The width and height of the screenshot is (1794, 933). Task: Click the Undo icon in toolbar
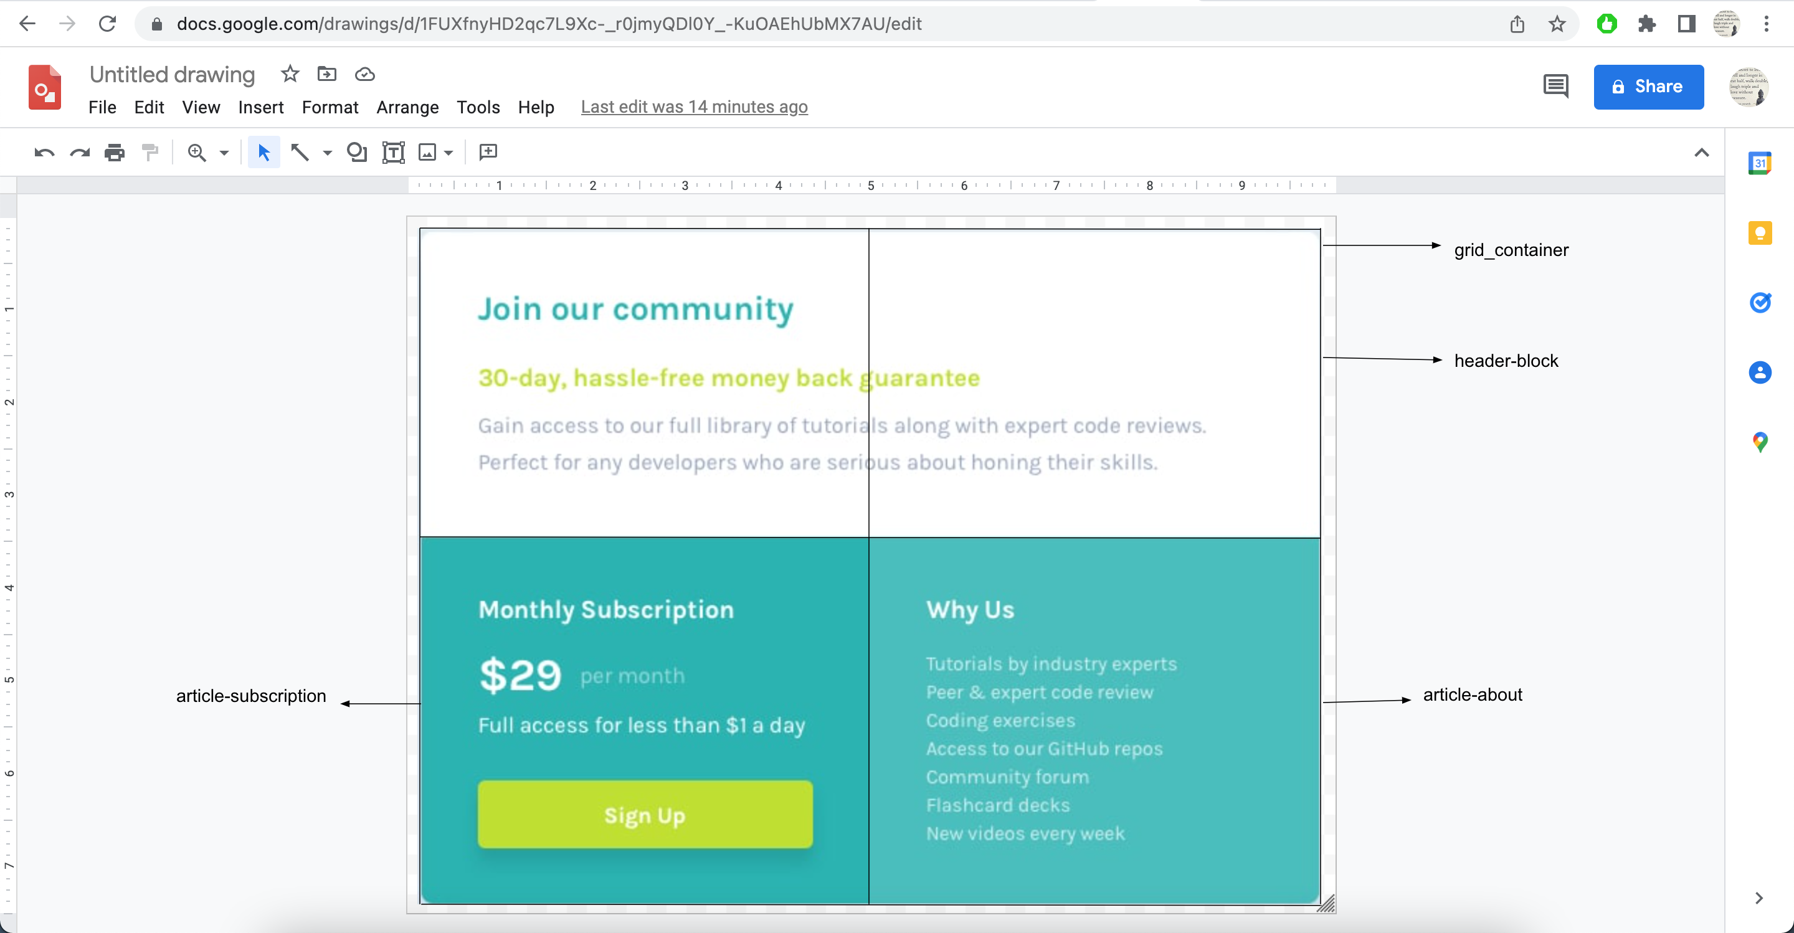44,153
